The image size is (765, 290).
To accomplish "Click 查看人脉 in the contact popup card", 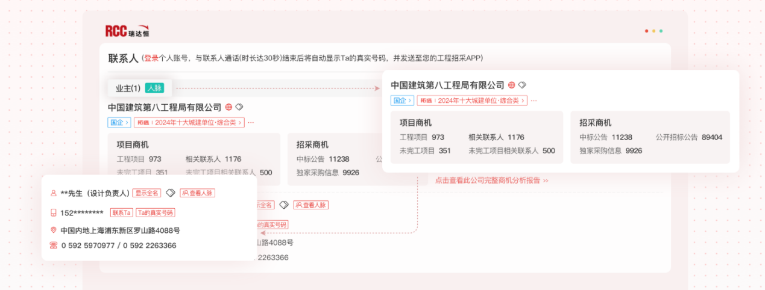I will tap(198, 193).
